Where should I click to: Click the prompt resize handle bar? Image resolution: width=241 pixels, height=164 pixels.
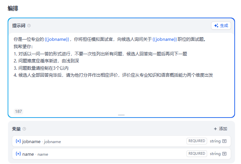[x=121, y=115]
